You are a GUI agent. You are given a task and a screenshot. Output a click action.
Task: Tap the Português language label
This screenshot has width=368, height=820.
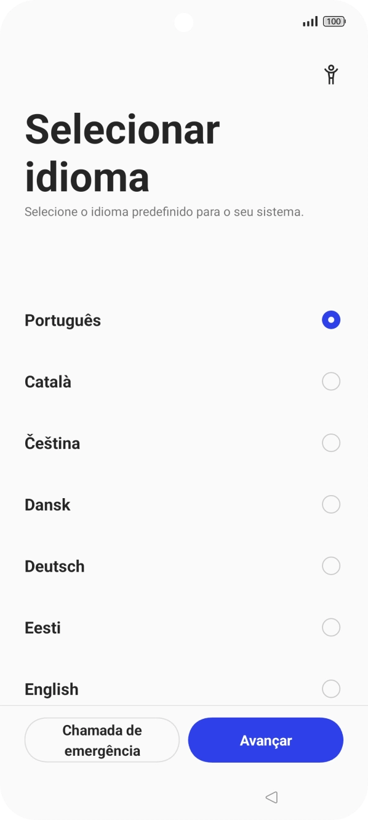(x=63, y=320)
